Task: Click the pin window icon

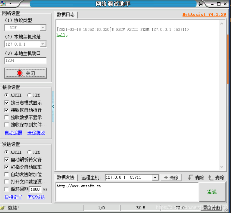Action: (200, 4)
